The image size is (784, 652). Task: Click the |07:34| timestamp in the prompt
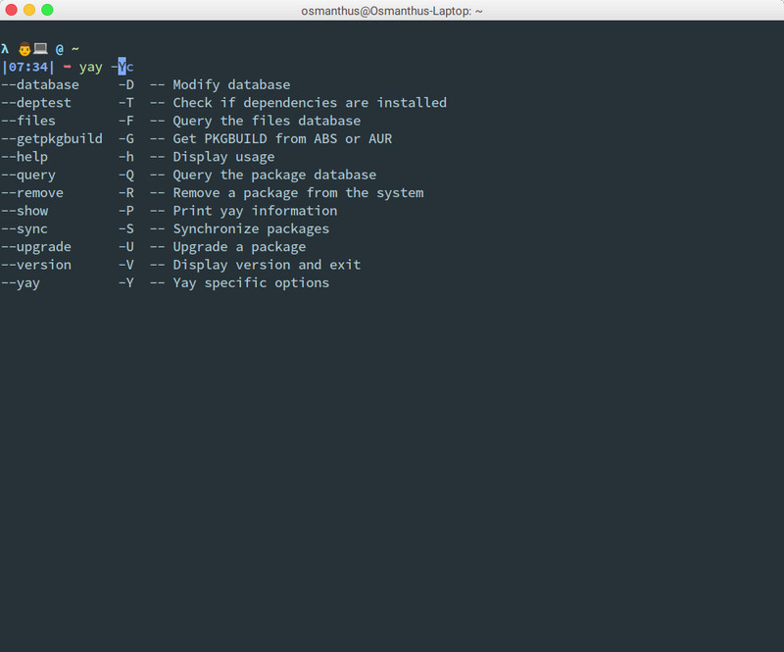click(x=28, y=67)
